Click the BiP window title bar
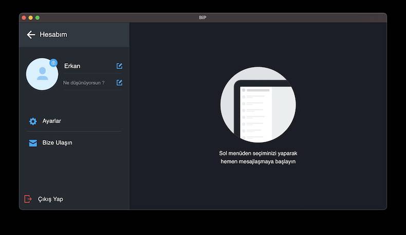Image resolution: width=406 pixels, height=235 pixels. click(202, 17)
